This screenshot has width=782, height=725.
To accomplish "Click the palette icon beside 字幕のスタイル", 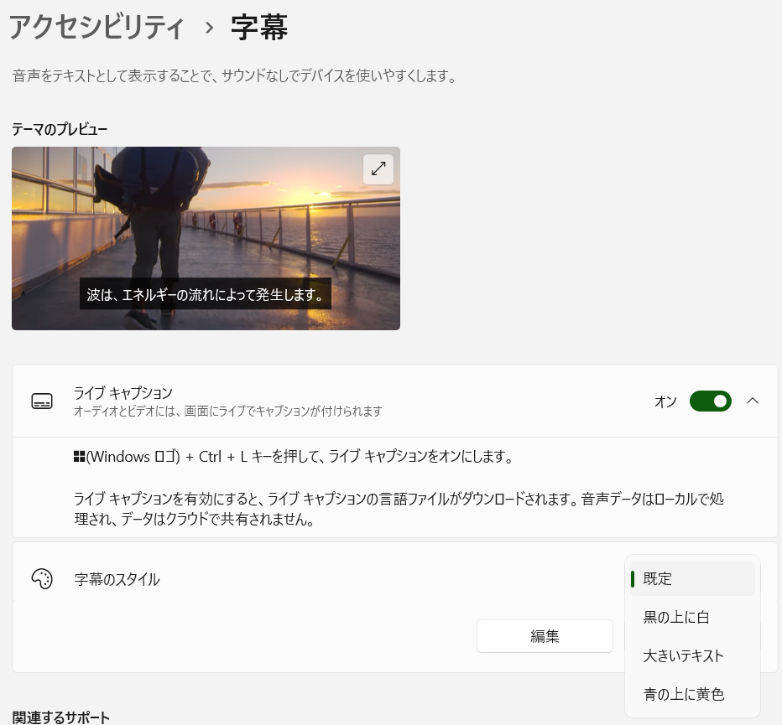I will pos(42,579).
